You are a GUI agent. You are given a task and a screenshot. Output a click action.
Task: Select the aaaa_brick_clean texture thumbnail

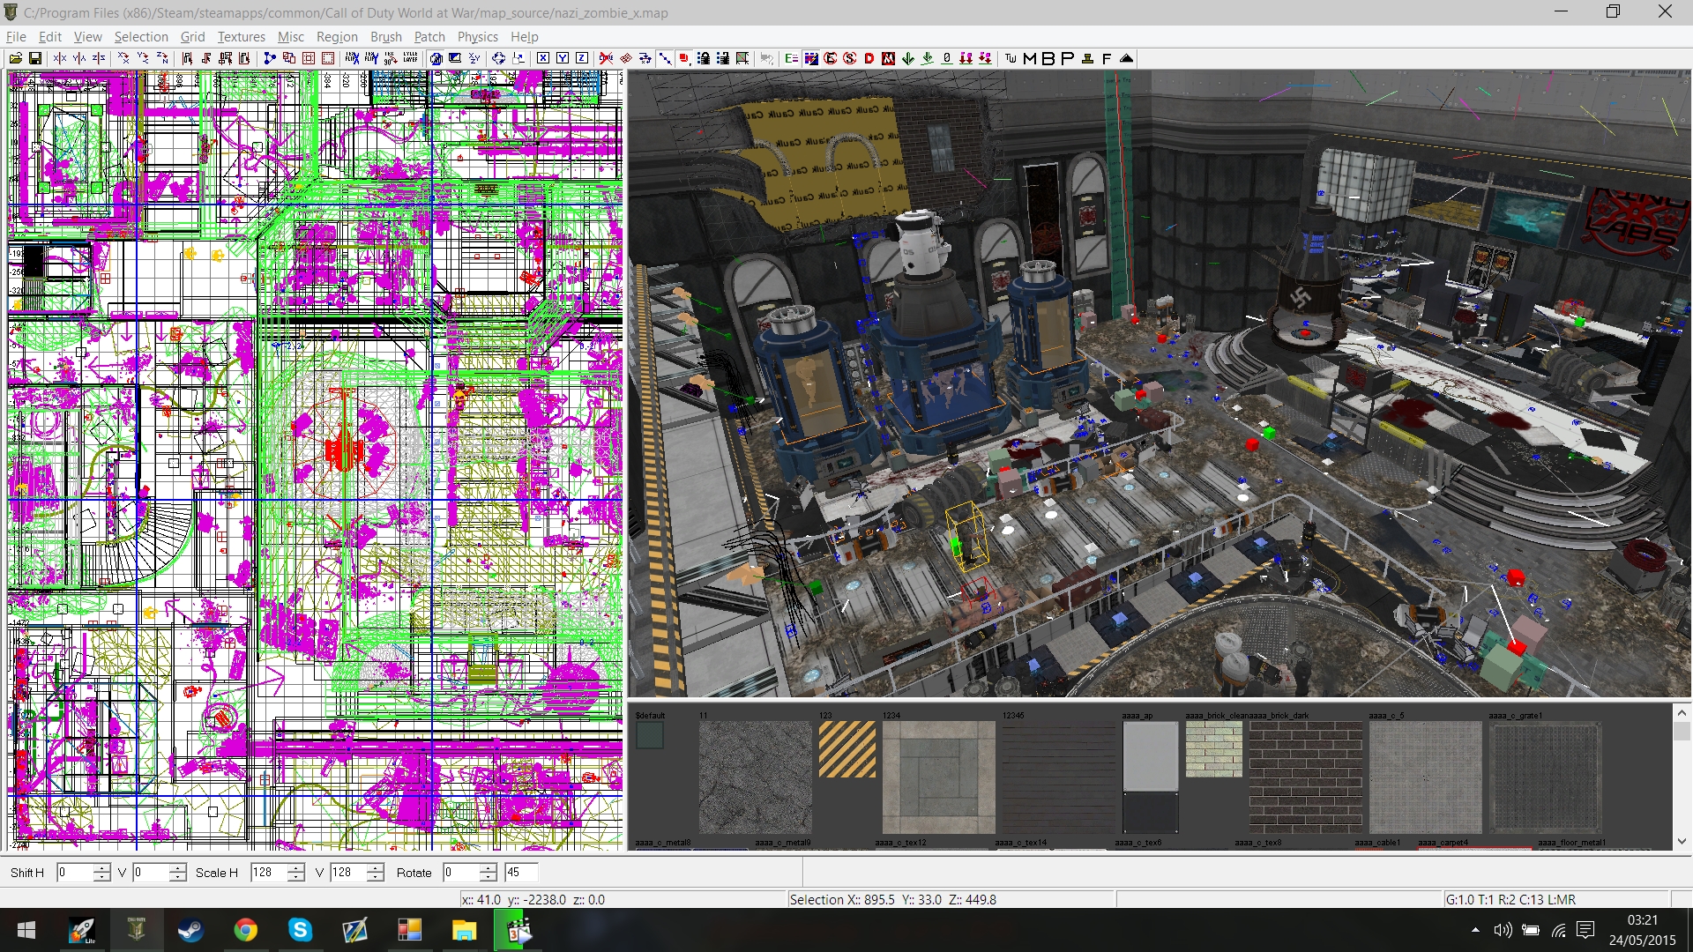click(x=1214, y=749)
